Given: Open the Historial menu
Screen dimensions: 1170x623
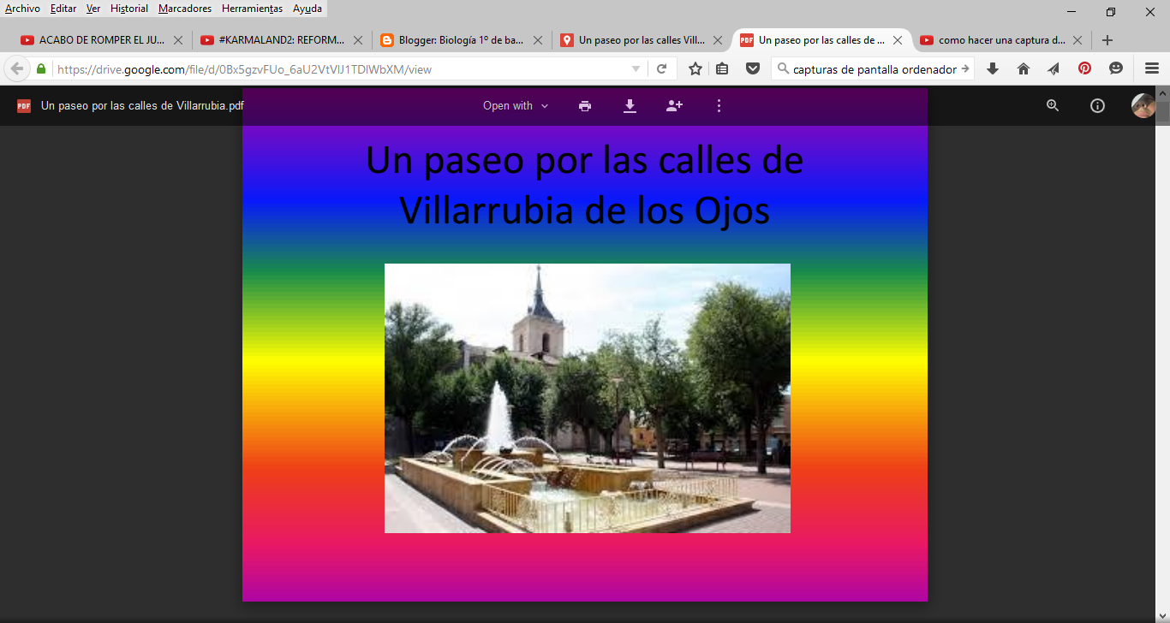Looking at the screenshot, I should [x=129, y=9].
